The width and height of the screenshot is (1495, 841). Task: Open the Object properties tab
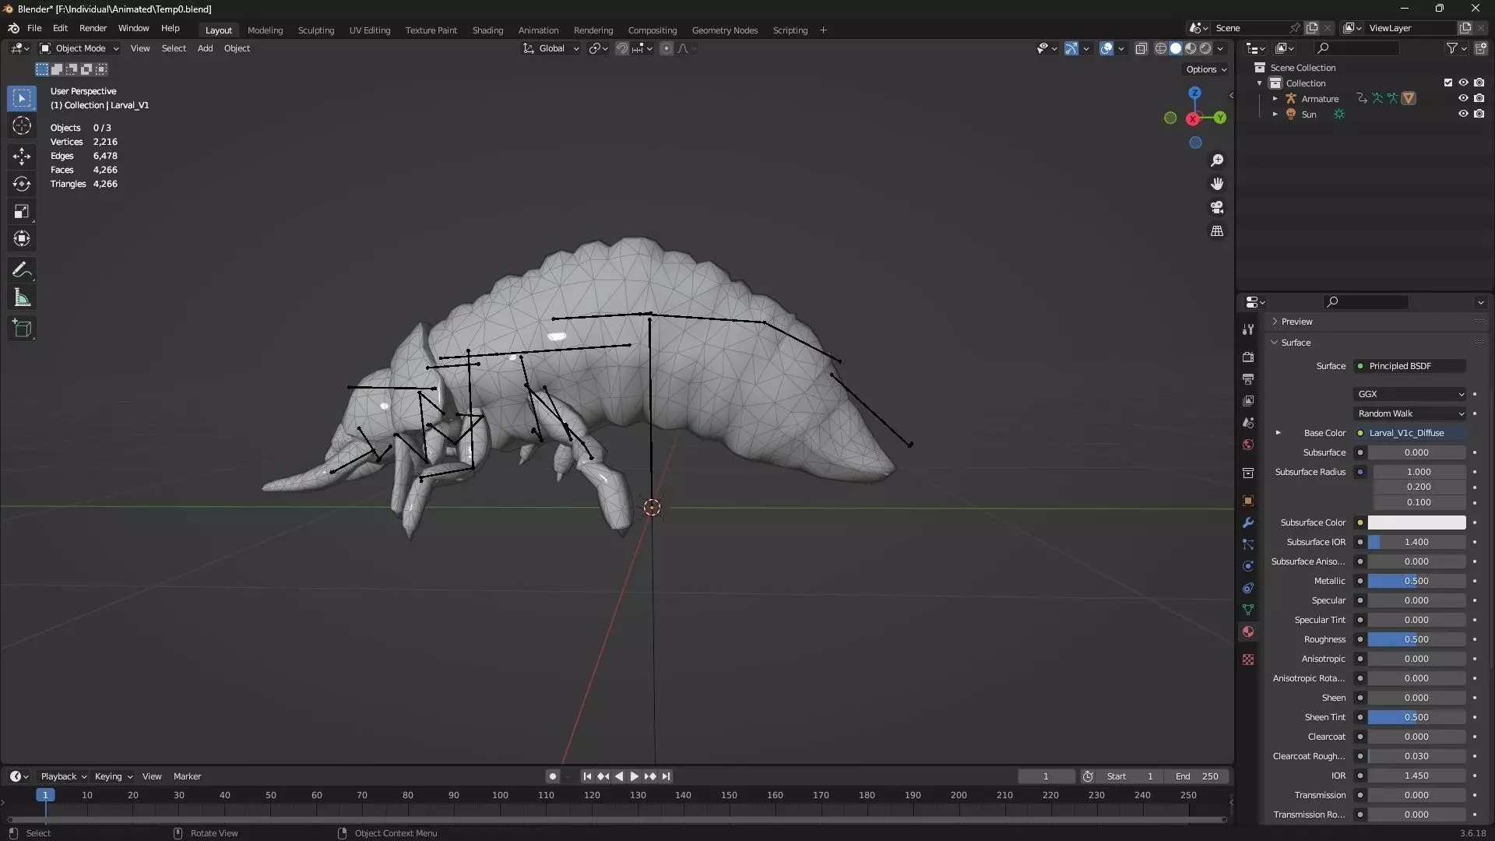pos(1248,501)
